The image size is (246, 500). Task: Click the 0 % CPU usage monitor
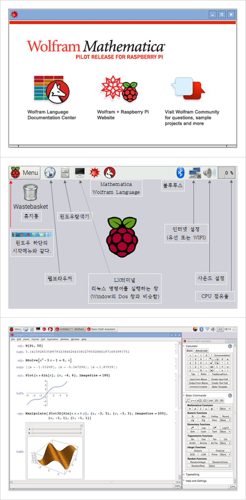(x=227, y=173)
